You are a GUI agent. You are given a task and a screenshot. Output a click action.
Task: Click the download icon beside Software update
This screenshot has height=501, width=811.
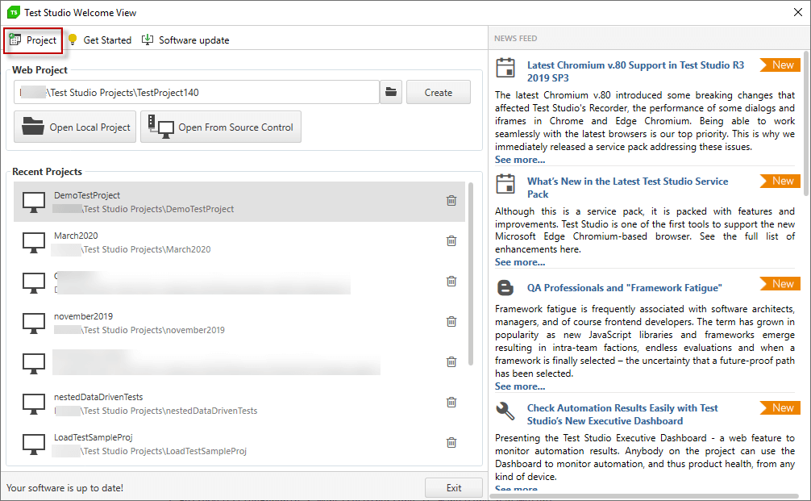pos(148,40)
